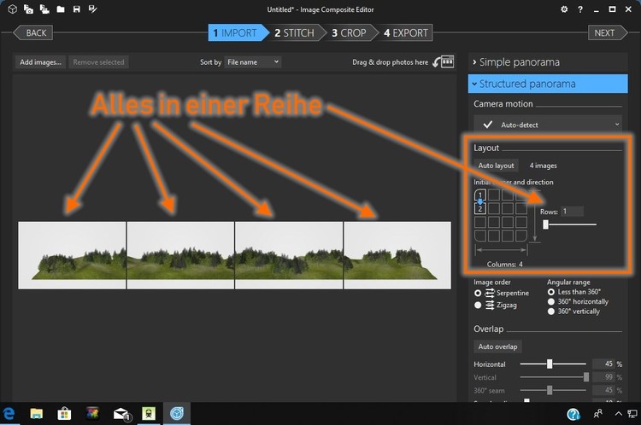The height and width of the screenshot is (425, 641).
Task: Click the Rows slider handle
Action: 545,224
